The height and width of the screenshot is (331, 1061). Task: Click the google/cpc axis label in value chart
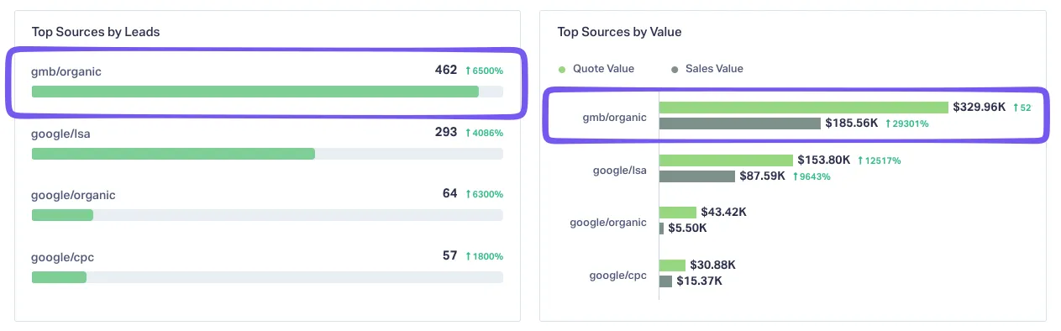pyautogui.click(x=617, y=275)
